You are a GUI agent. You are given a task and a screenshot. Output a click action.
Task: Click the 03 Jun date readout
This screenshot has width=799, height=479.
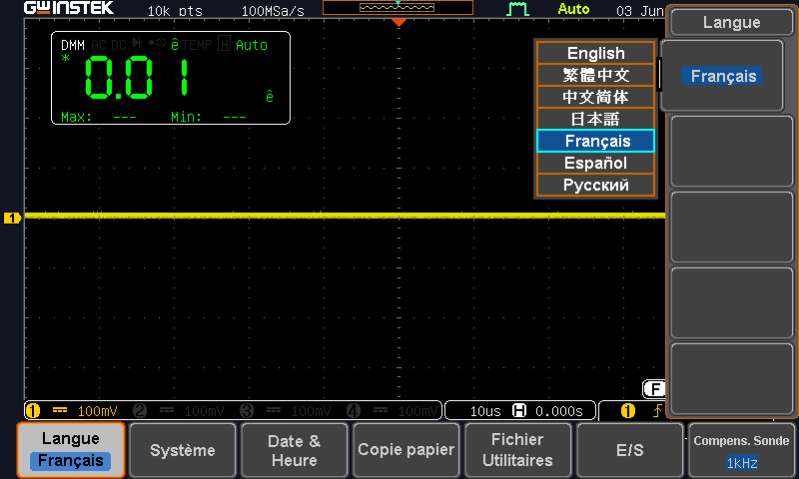pyautogui.click(x=640, y=11)
